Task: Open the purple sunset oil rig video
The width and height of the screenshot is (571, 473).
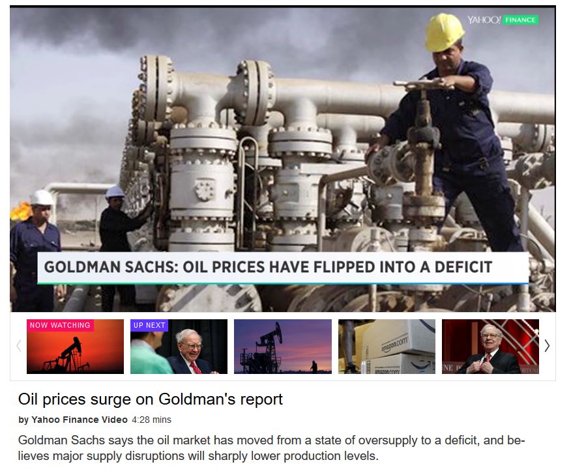Action: click(x=283, y=347)
